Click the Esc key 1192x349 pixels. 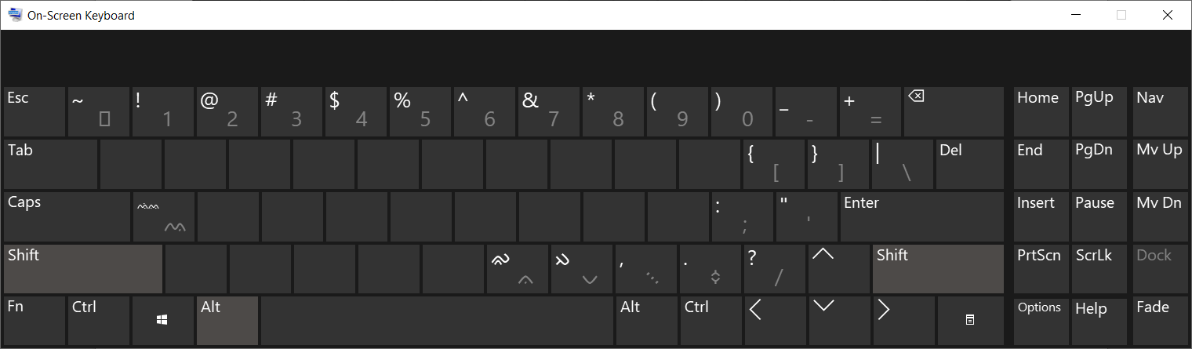click(x=35, y=111)
